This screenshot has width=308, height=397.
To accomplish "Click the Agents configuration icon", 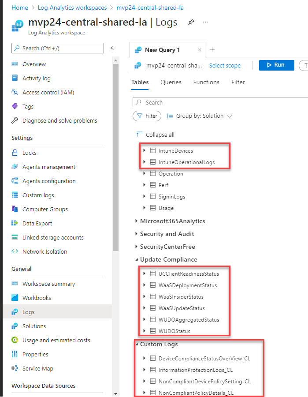I will coord(15,181).
